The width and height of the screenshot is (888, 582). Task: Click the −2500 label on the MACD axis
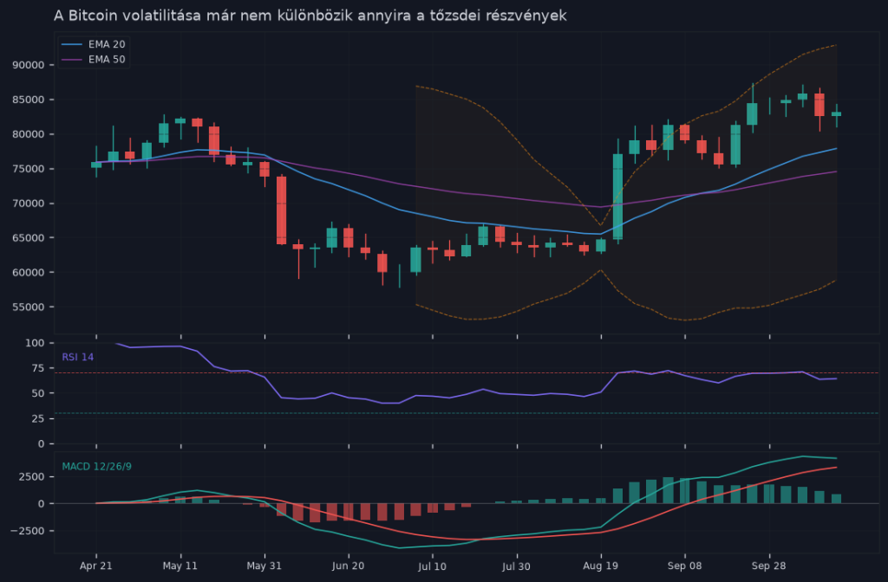pyautogui.click(x=27, y=531)
